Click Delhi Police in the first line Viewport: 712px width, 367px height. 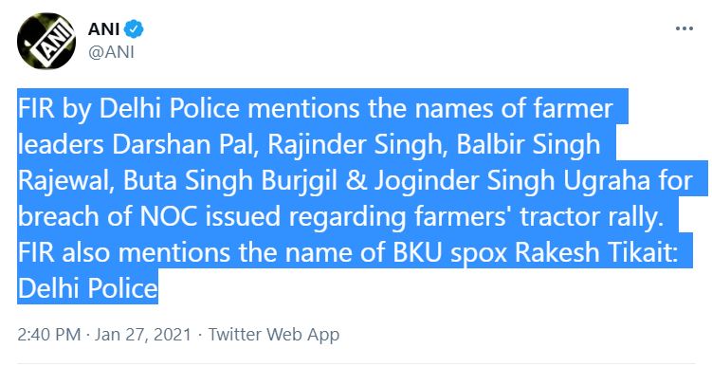click(x=170, y=109)
